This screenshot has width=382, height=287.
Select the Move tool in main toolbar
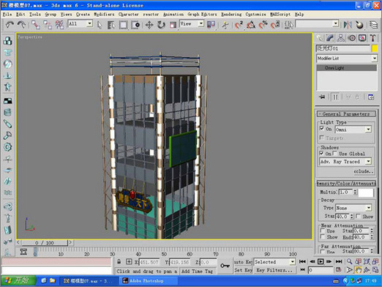point(149,25)
